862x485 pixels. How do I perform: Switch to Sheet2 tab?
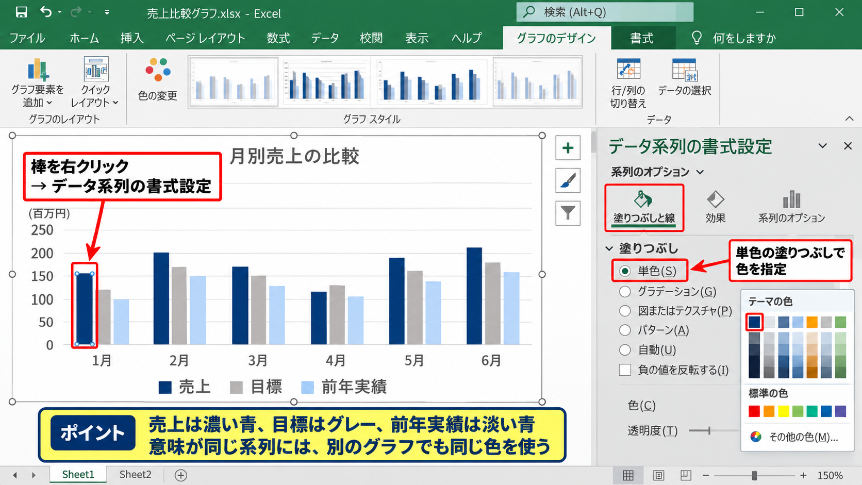[135, 475]
